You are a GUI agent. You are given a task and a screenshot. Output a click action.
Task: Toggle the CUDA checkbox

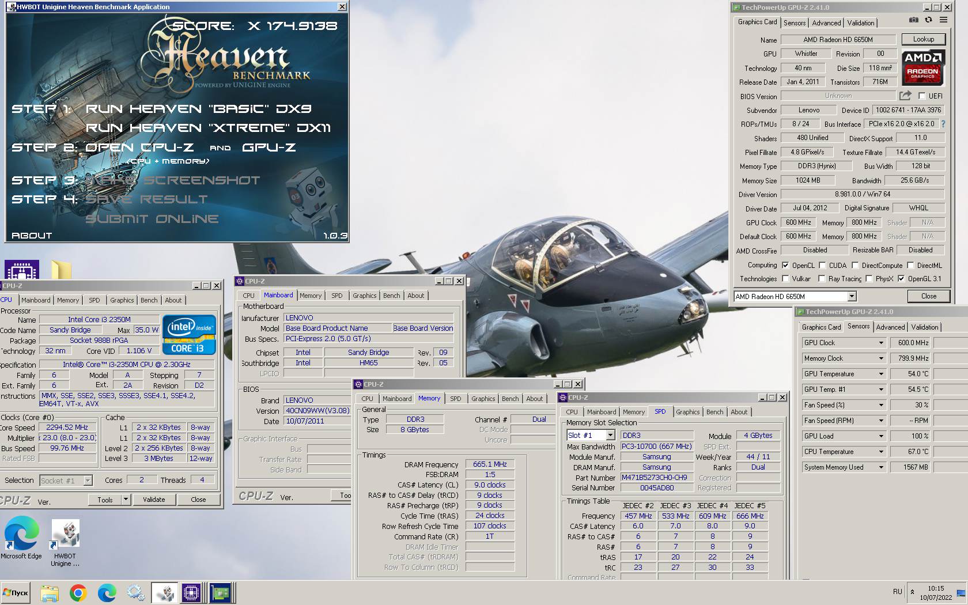822,266
